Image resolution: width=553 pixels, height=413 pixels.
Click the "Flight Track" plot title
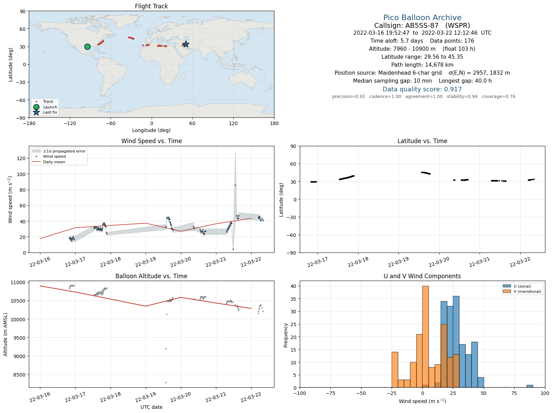151,6
